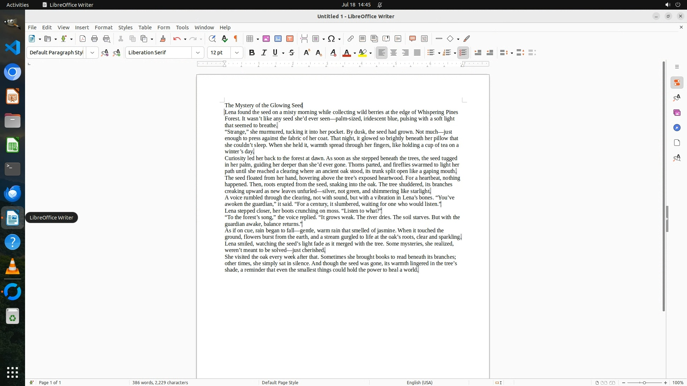Insert special character with Omega icon
This screenshot has height=386, width=687.
[331, 39]
